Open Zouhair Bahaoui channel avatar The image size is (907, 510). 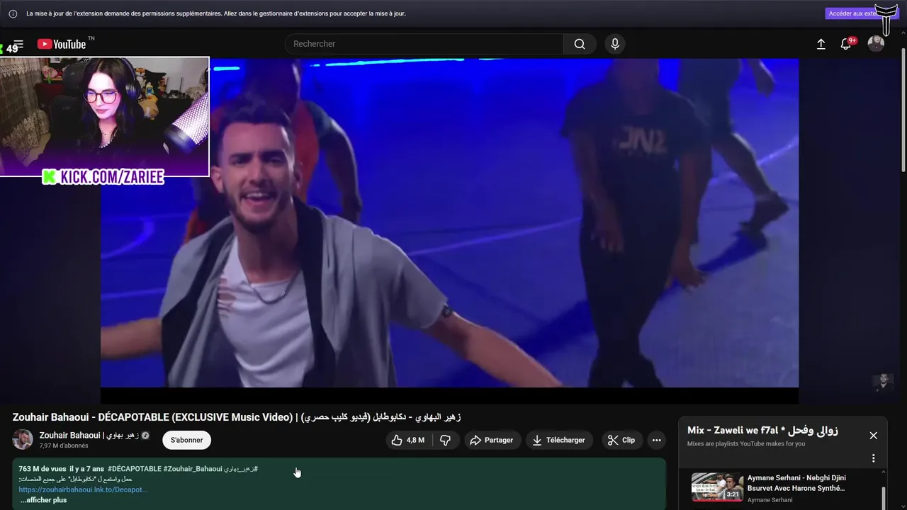click(x=23, y=439)
